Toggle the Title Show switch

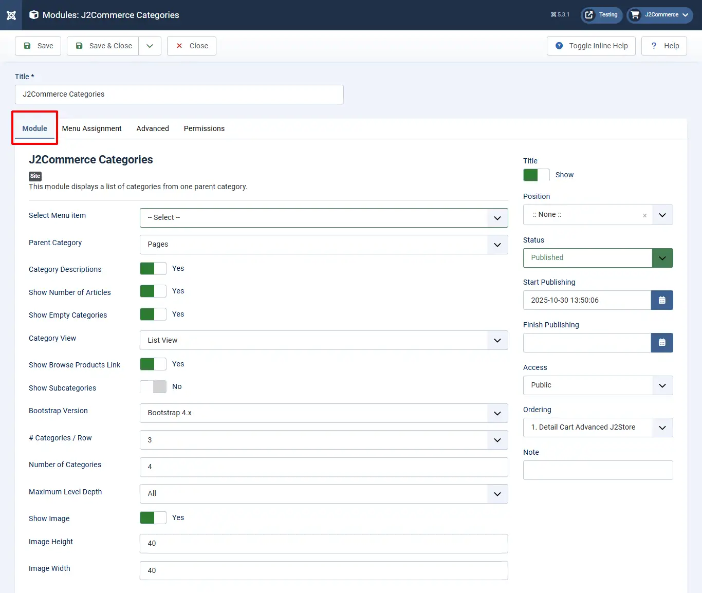pyautogui.click(x=537, y=175)
